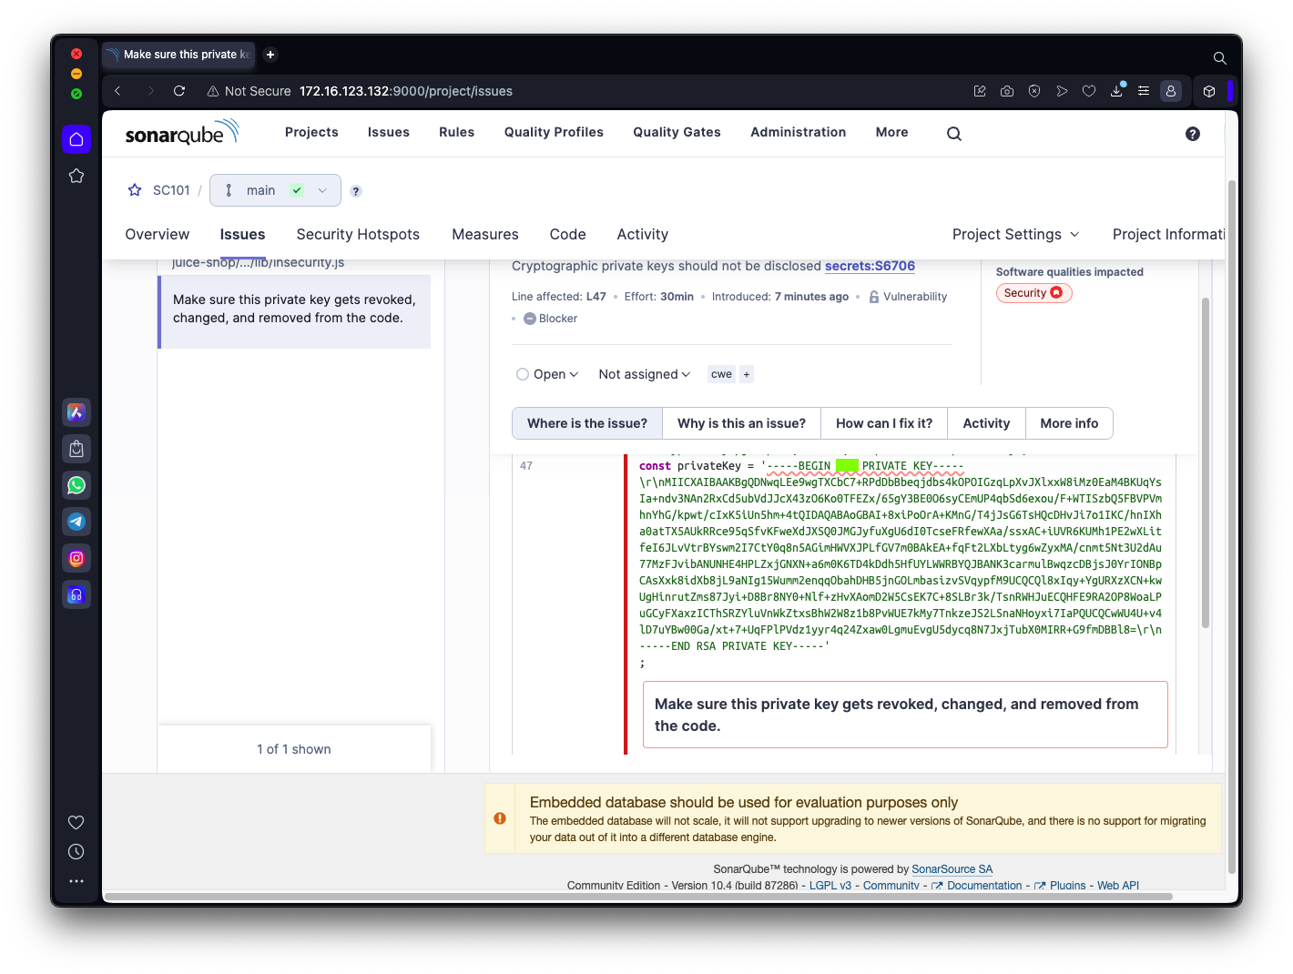Screen dimensions: 1293x974
Task: Go to Issues in top navigation
Action: coord(389,132)
